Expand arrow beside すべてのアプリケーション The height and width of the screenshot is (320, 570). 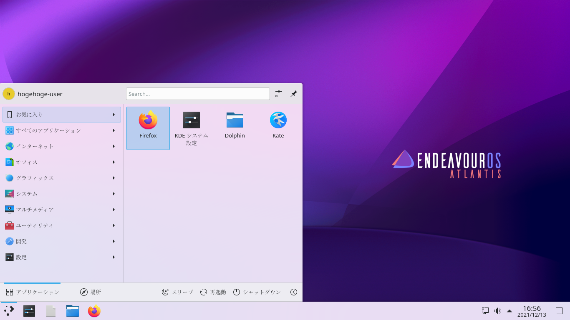pyautogui.click(x=114, y=130)
